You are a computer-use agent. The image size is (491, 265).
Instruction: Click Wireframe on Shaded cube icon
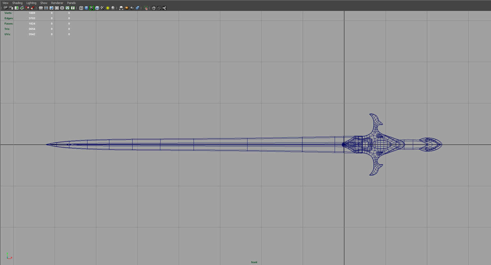pos(97,8)
